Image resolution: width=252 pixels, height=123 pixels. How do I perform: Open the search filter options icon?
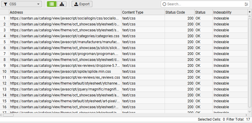246,4
